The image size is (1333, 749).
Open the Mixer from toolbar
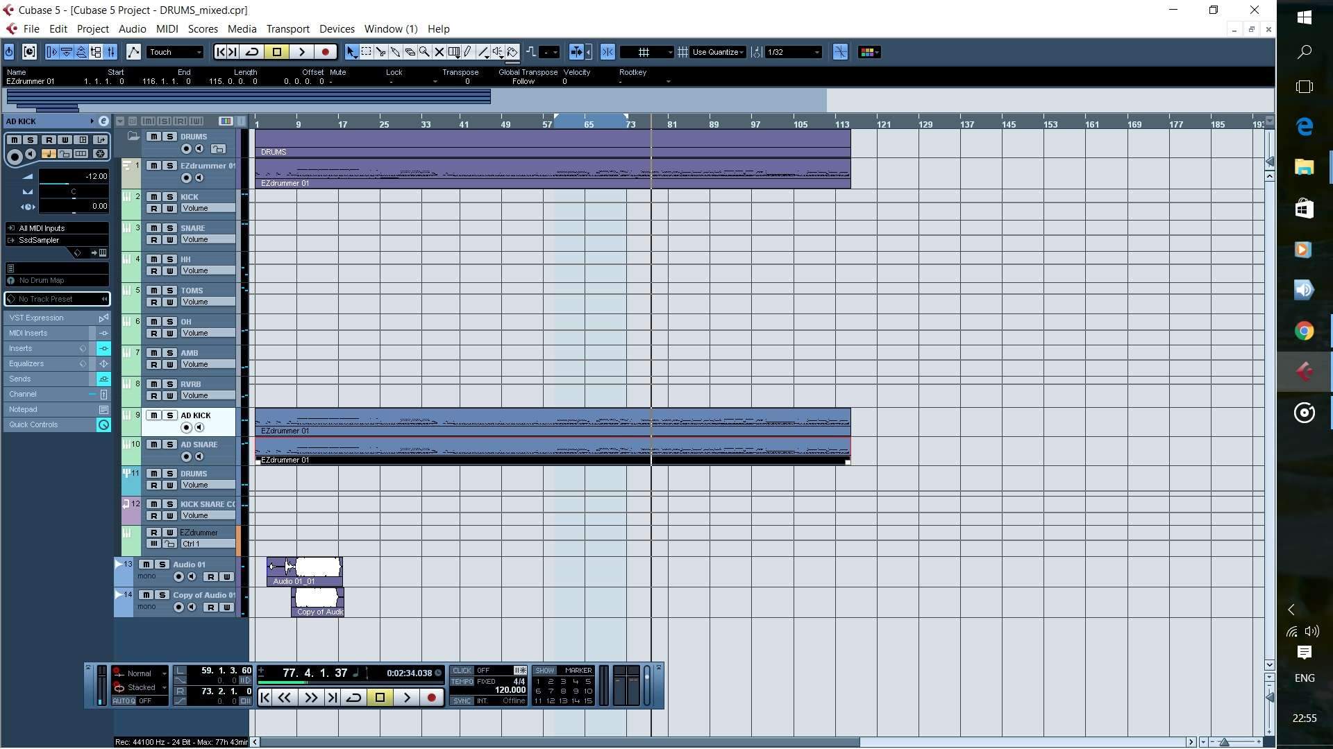(110, 52)
